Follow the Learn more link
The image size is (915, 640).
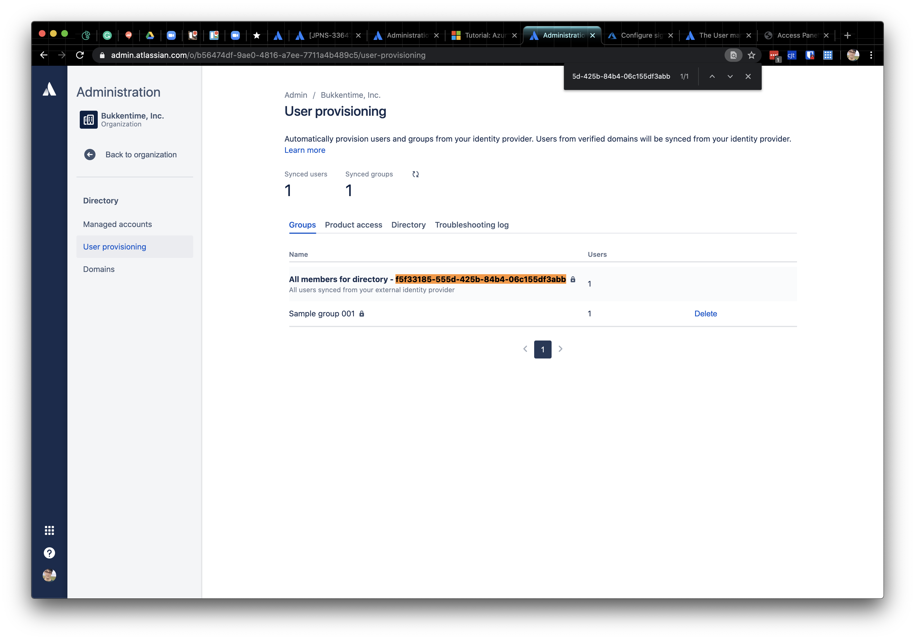(x=305, y=150)
